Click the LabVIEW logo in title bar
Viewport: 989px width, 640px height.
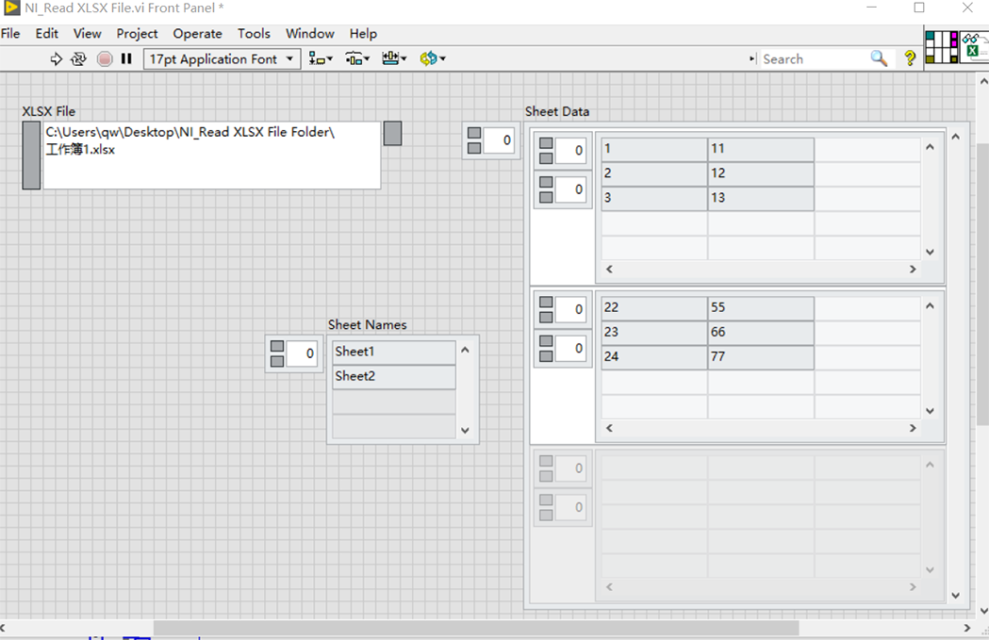click(x=11, y=8)
